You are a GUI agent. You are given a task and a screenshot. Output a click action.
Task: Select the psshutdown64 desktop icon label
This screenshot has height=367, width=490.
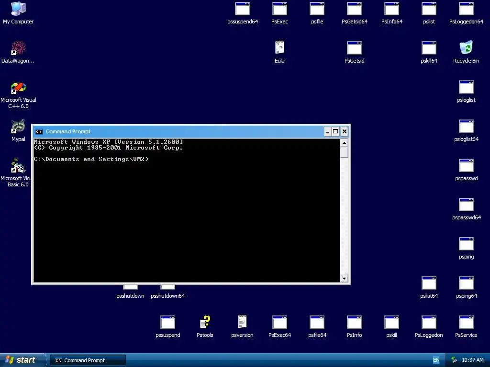point(168,296)
